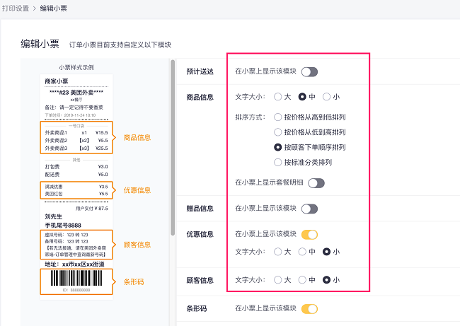Set 优惠信息 text size to 大

[278, 251]
